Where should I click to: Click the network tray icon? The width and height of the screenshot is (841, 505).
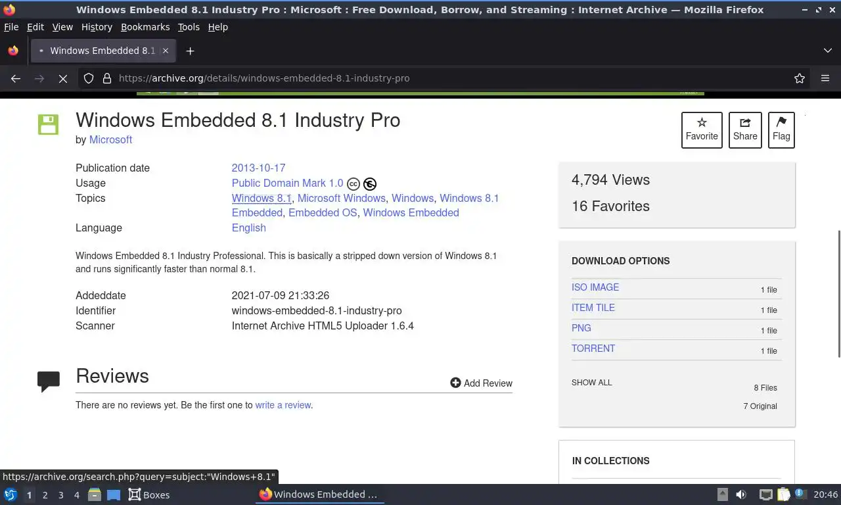tap(765, 494)
